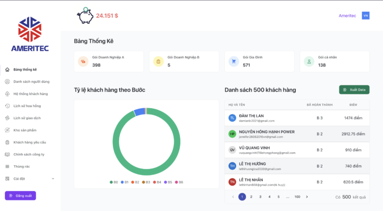383x211 pixels.
Task: Click the Đăng xuất logout button
Action: [x=20, y=196]
